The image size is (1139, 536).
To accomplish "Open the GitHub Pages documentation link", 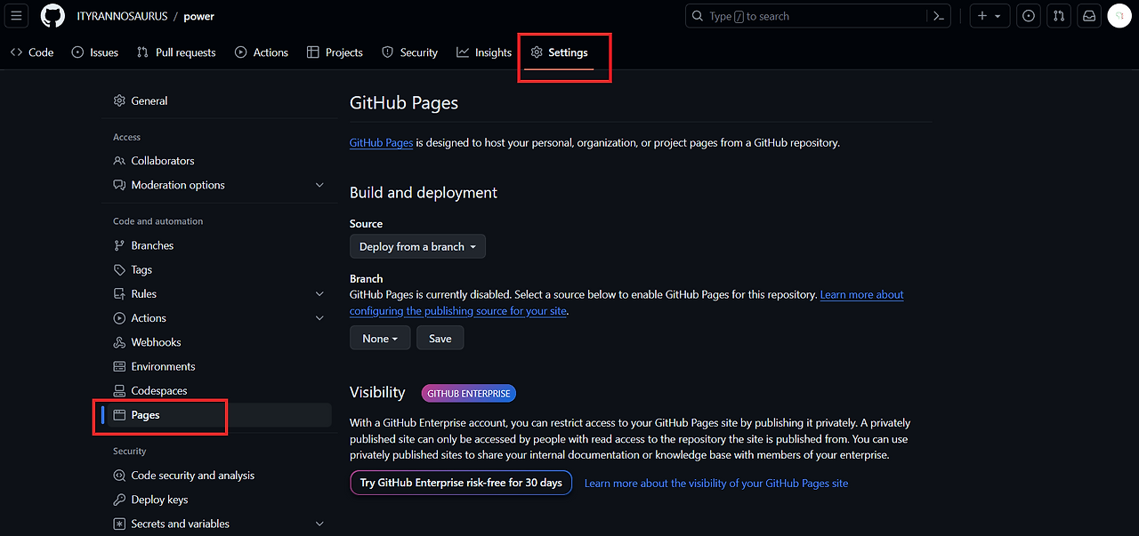I will coord(381,142).
